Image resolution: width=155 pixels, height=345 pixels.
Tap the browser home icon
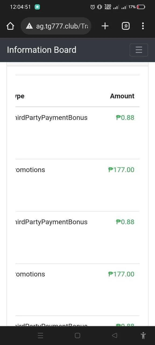pyautogui.click(x=10, y=26)
